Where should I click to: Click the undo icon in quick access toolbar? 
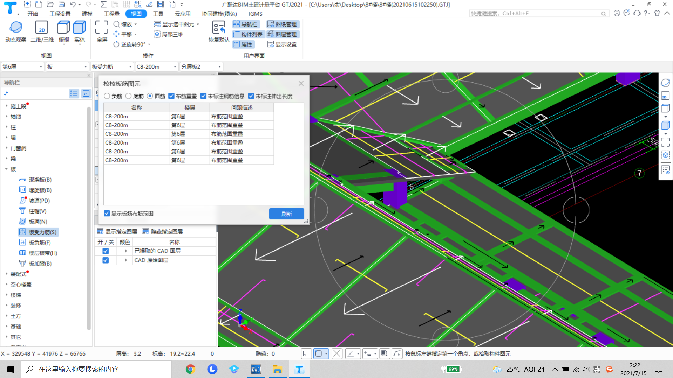pyautogui.click(x=73, y=5)
